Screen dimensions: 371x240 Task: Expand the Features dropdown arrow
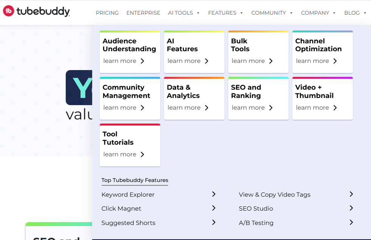coord(241,13)
